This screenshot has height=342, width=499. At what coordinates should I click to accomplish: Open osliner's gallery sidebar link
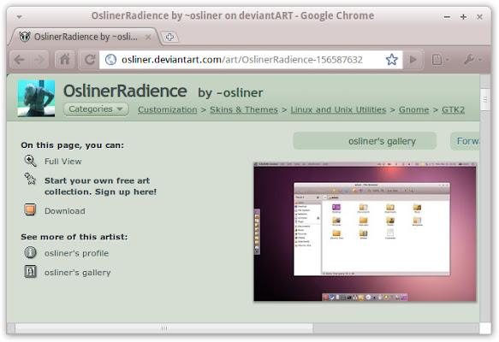[77, 273]
